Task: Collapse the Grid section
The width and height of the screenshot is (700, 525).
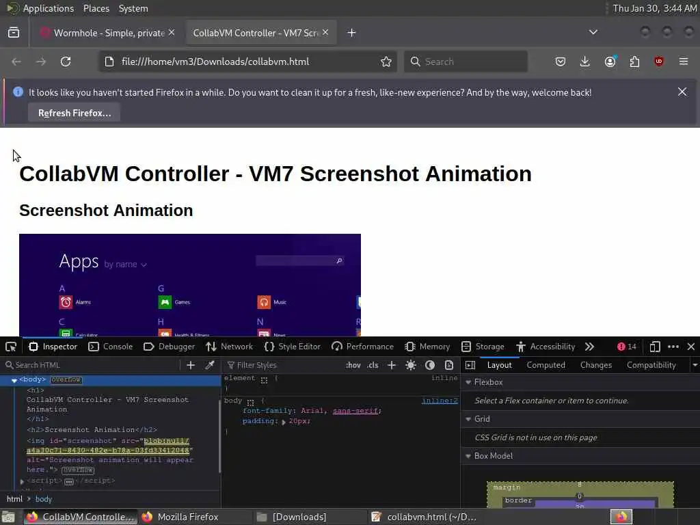Action: click(x=468, y=419)
